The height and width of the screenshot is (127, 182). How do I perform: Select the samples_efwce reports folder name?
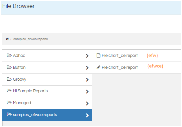click(35, 115)
